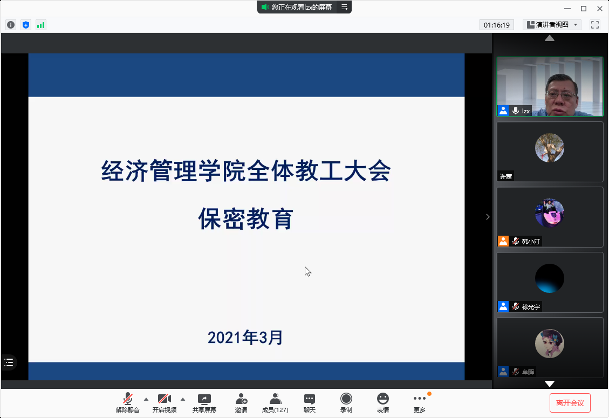Turn on camera via 开启视频

click(165, 402)
